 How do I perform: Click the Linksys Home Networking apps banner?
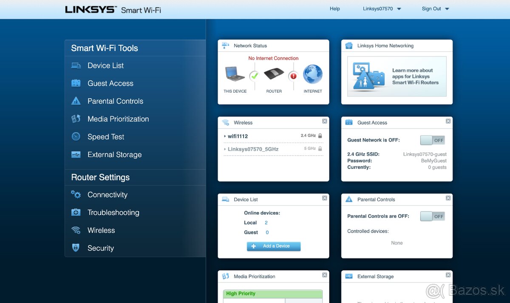point(397,76)
